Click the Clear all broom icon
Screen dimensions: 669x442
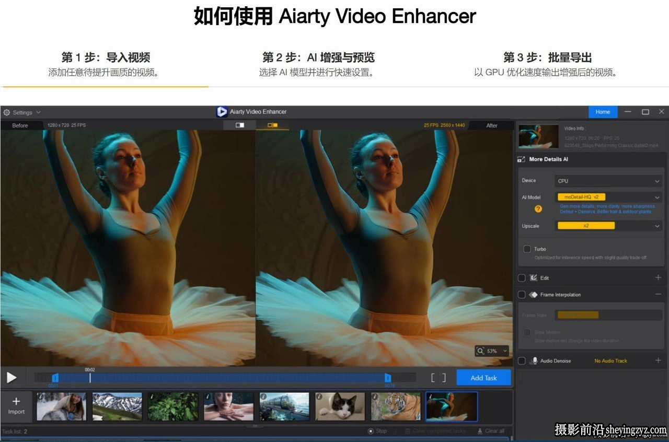click(x=480, y=431)
